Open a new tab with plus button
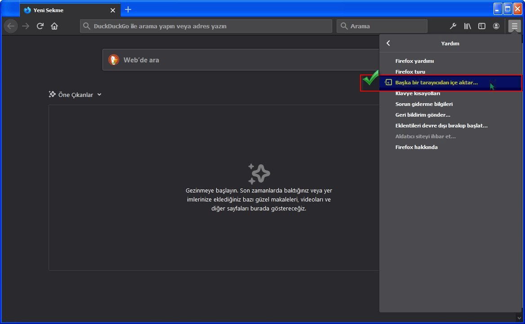 (x=128, y=10)
